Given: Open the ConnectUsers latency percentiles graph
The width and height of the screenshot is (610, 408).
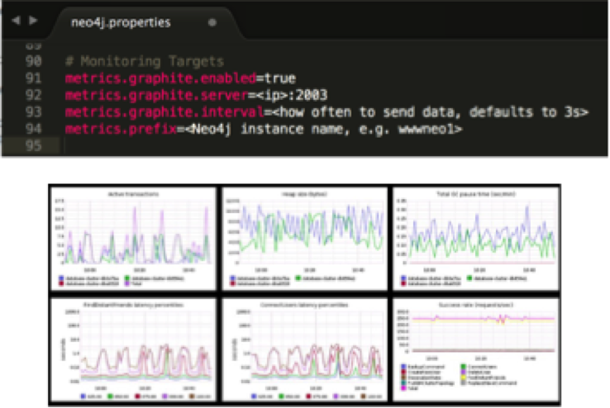Looking at the screenshot, I should tap(305, 349).
